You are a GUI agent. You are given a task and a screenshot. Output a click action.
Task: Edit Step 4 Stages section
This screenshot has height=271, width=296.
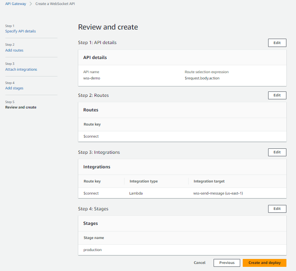[x=277, y=209]
